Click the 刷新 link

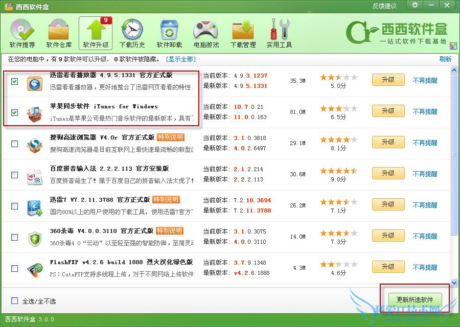445,59
